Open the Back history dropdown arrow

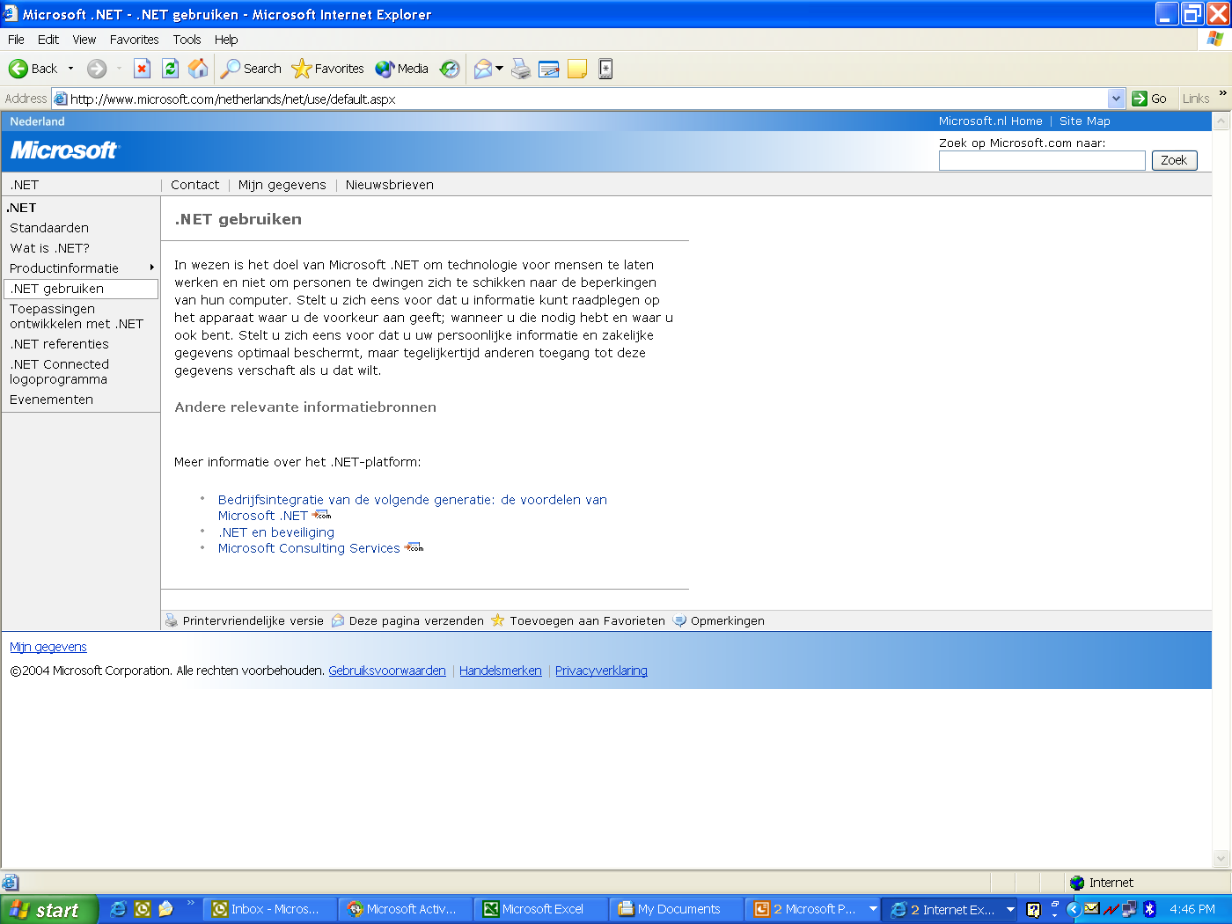(71, 69)
